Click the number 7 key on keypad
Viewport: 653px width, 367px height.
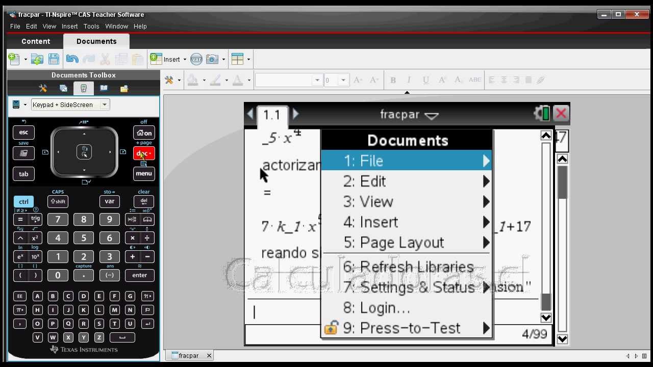pyautogui.click(x=58, y=219)
